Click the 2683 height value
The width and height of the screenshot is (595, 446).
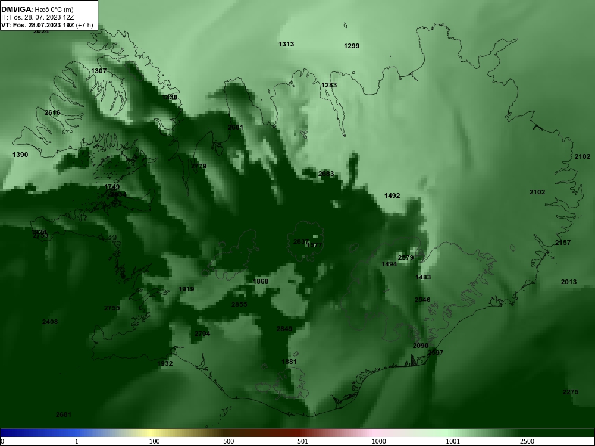pos(326,174)
